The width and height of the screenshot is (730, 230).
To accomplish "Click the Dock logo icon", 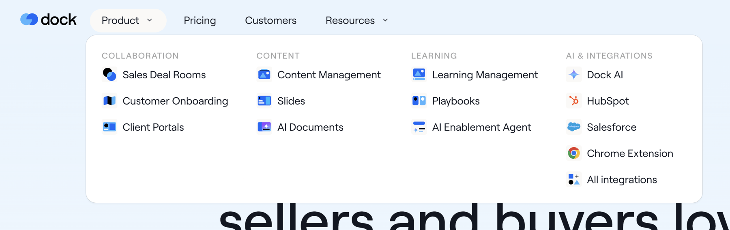I will 29,19.
